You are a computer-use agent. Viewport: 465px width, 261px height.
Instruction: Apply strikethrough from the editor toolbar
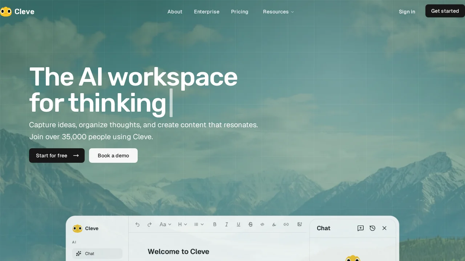[x=250, y=224]
